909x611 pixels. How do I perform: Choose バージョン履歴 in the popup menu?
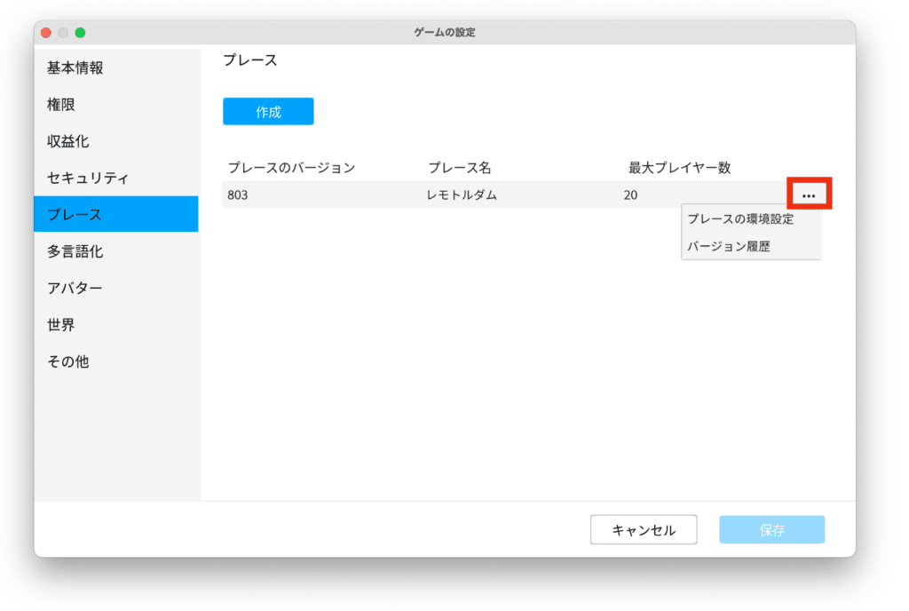728,246
